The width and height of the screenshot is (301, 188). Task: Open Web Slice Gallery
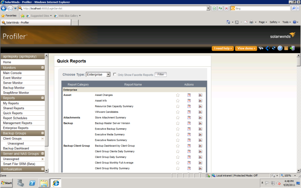tap(67, 16)
